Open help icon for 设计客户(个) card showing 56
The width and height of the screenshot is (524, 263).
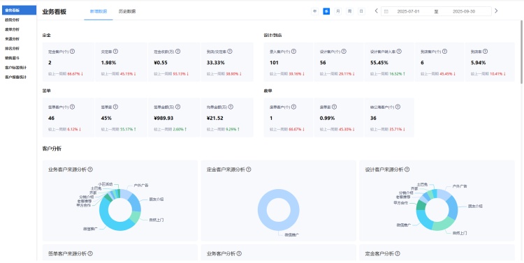344,52
